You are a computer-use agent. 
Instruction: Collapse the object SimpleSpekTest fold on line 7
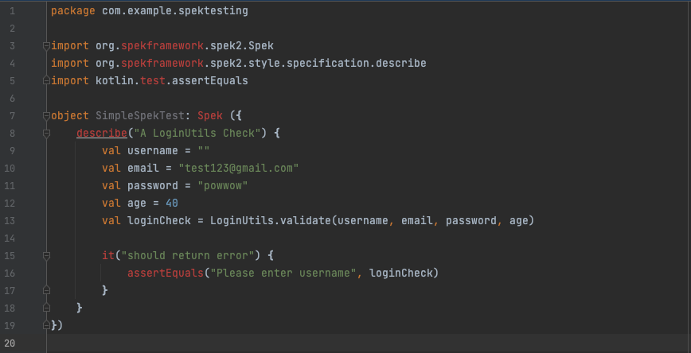tap(46, 116)
